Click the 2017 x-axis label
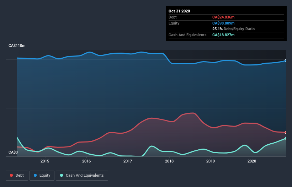 [128, 161]
